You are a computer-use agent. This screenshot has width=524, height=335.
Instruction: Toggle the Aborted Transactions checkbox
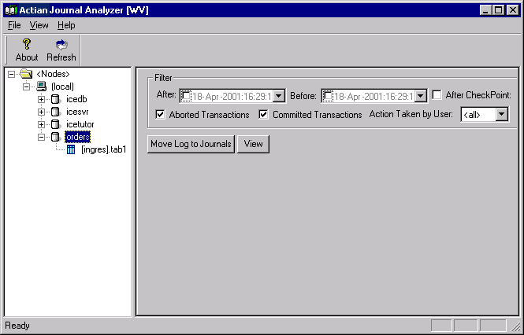click(x=161, y=115)
